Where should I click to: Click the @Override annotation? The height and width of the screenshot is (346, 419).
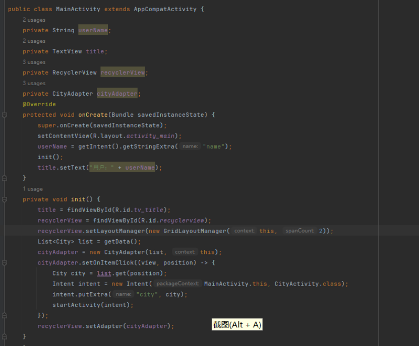pyautogui.click(x=39, y=104)
